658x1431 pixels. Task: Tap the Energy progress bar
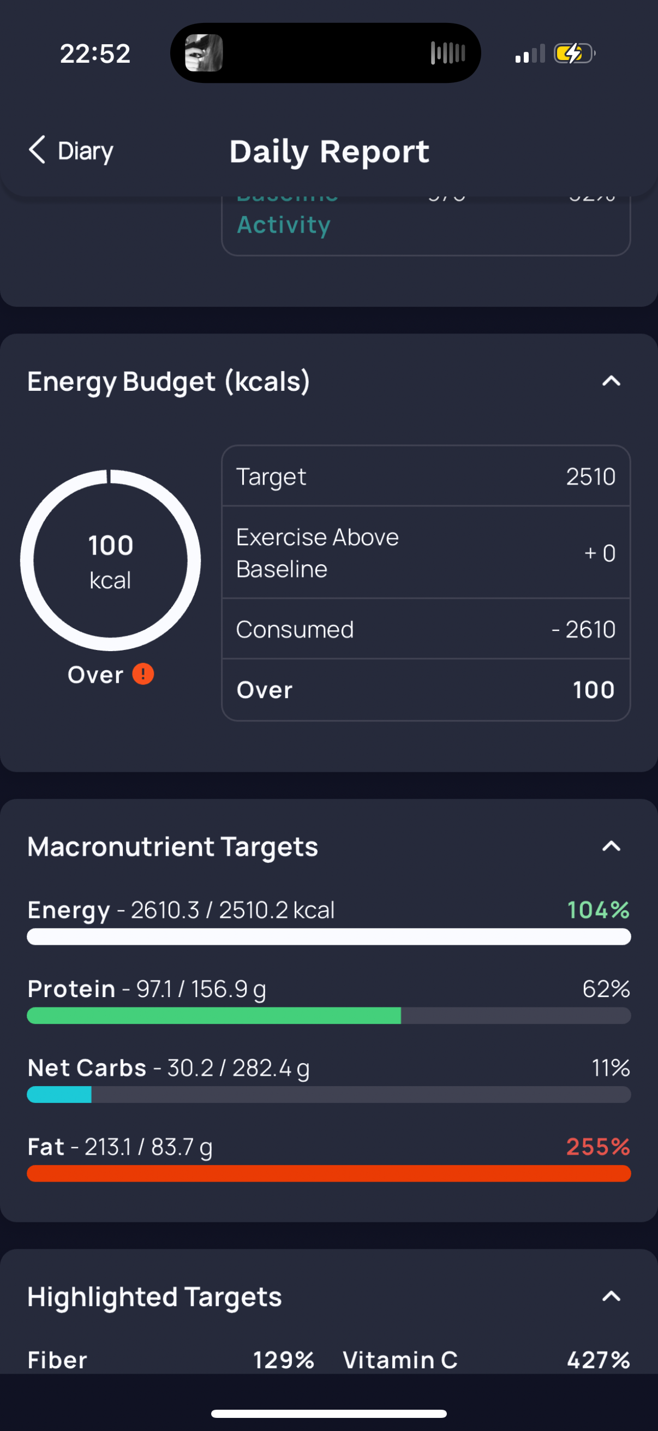[x=328, y=937]
